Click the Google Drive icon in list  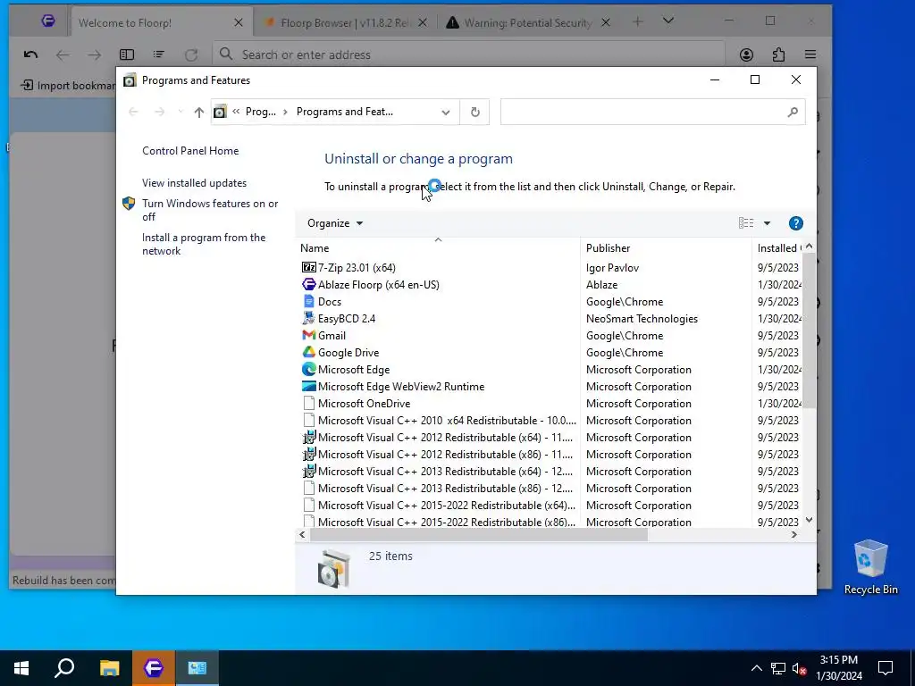pyautogui.click(x=308, y=352)
